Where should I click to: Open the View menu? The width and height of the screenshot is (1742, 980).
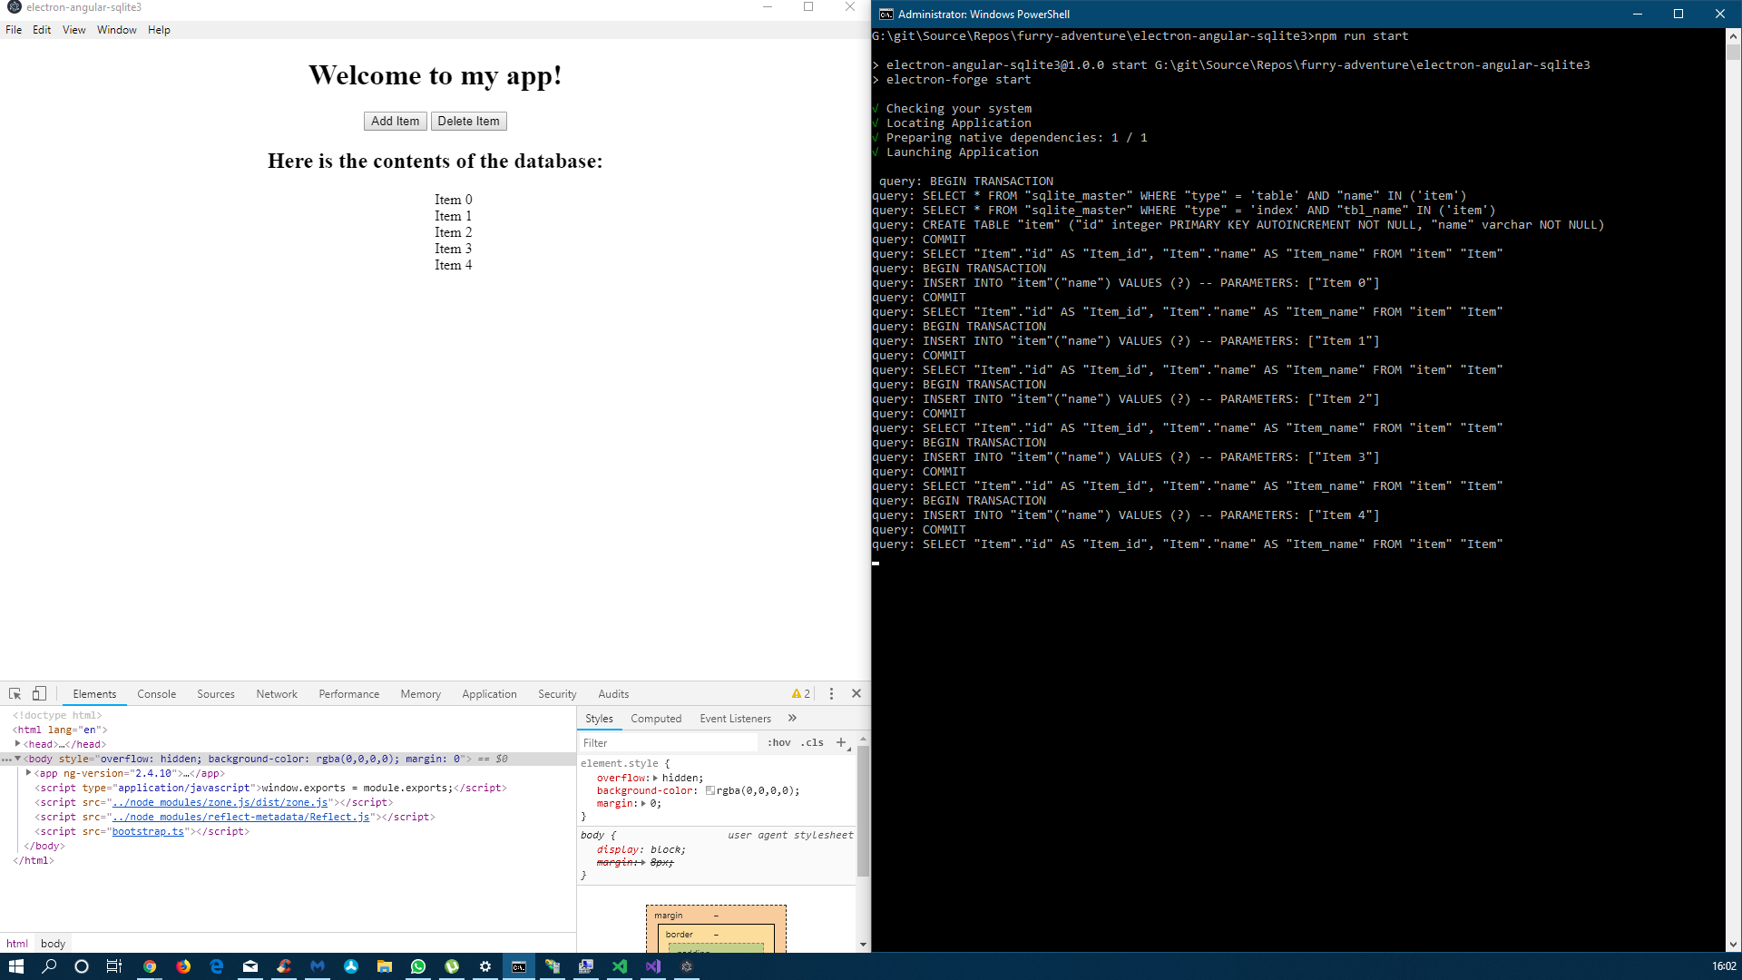coord(73,30)
